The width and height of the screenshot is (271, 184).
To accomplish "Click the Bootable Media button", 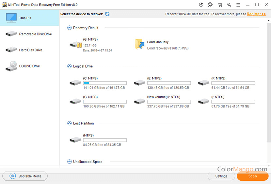I will pos(25,176).
